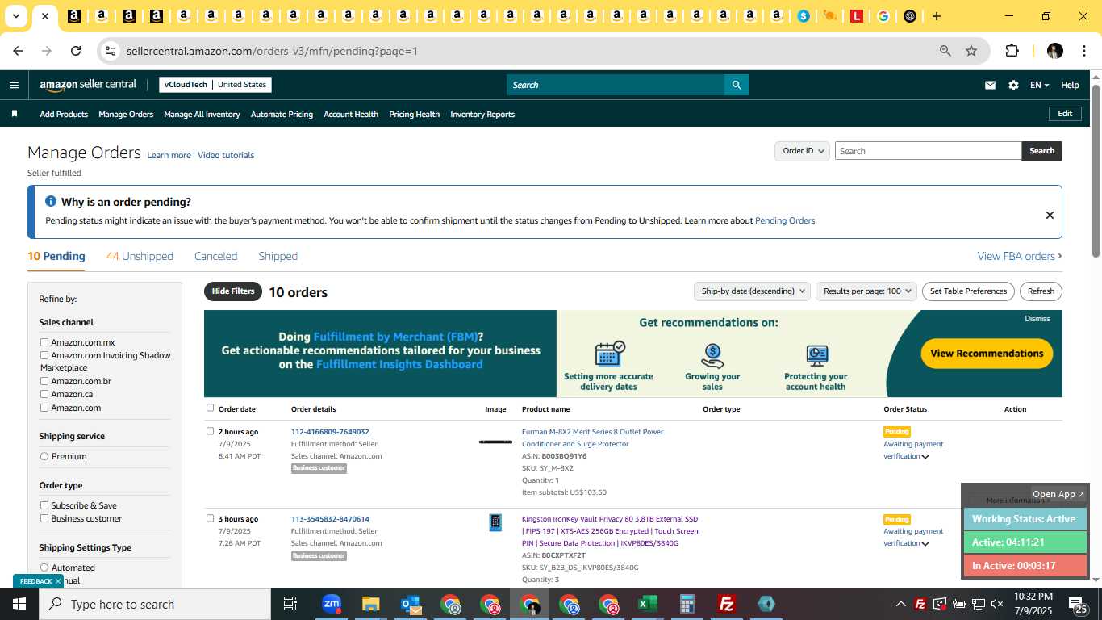Go back with the browser back arrow
The height and width of the screenshot is (620, 1102).
[x=18, y=51]
